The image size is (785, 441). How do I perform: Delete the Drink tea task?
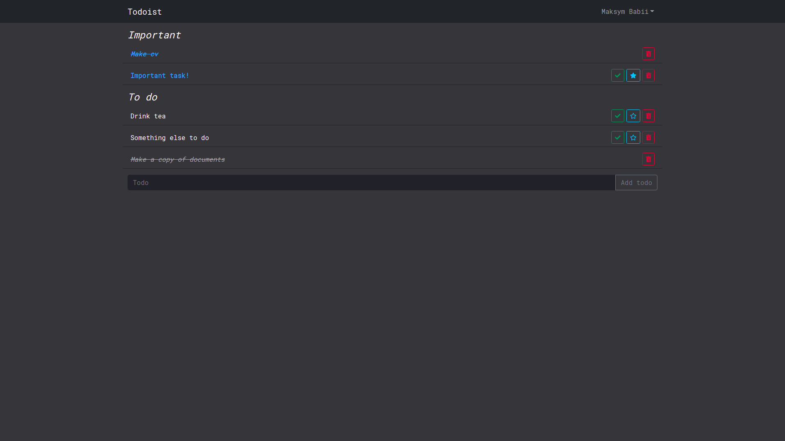[648, 116]
